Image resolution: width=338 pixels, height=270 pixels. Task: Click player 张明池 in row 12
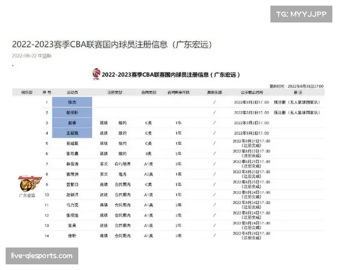click(x=72, y=215)
